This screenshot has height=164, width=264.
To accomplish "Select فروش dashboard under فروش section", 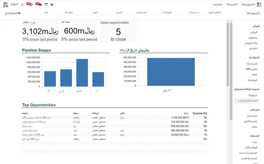I will [254, 32].
